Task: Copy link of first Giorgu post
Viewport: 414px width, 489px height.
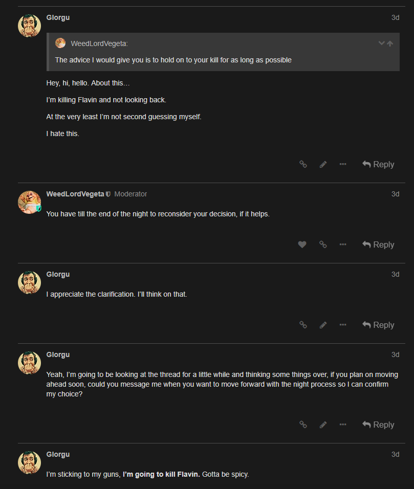Action: point(303,164)
